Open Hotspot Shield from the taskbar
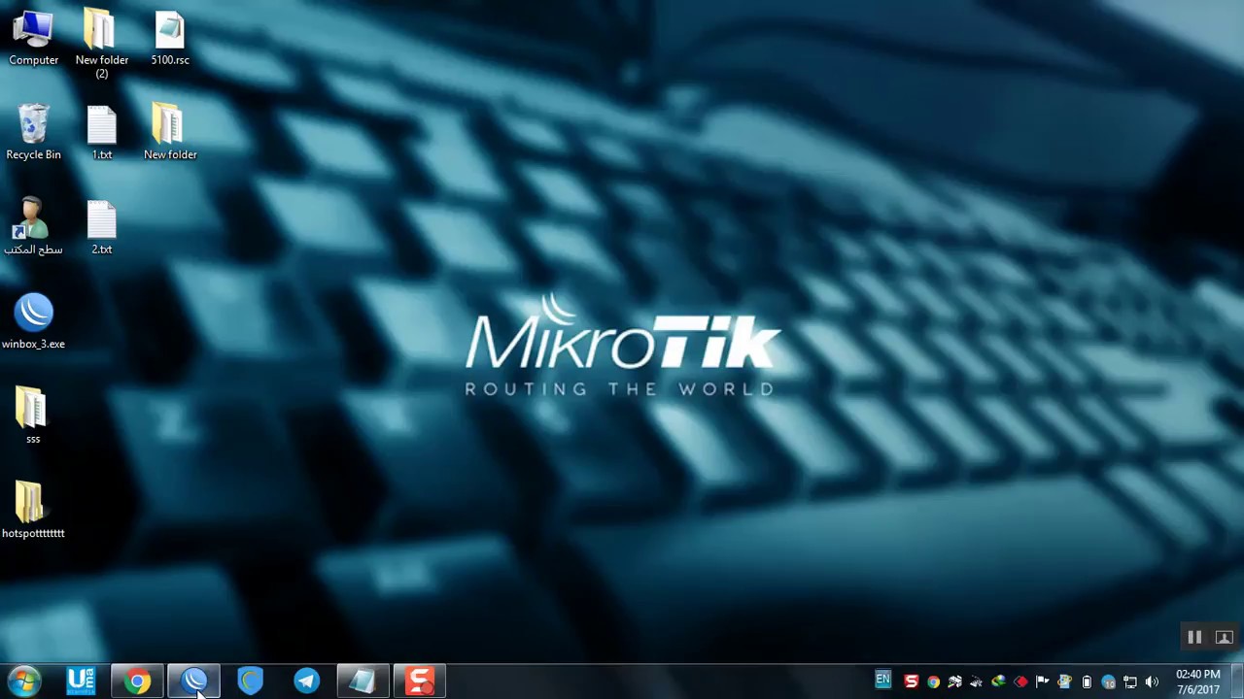1244x699 pixels. (251, 681)
